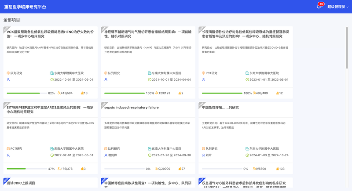Open the 长程清醒俯卧位治疗 project title
The image size is (352, 191).
(246, 34)
